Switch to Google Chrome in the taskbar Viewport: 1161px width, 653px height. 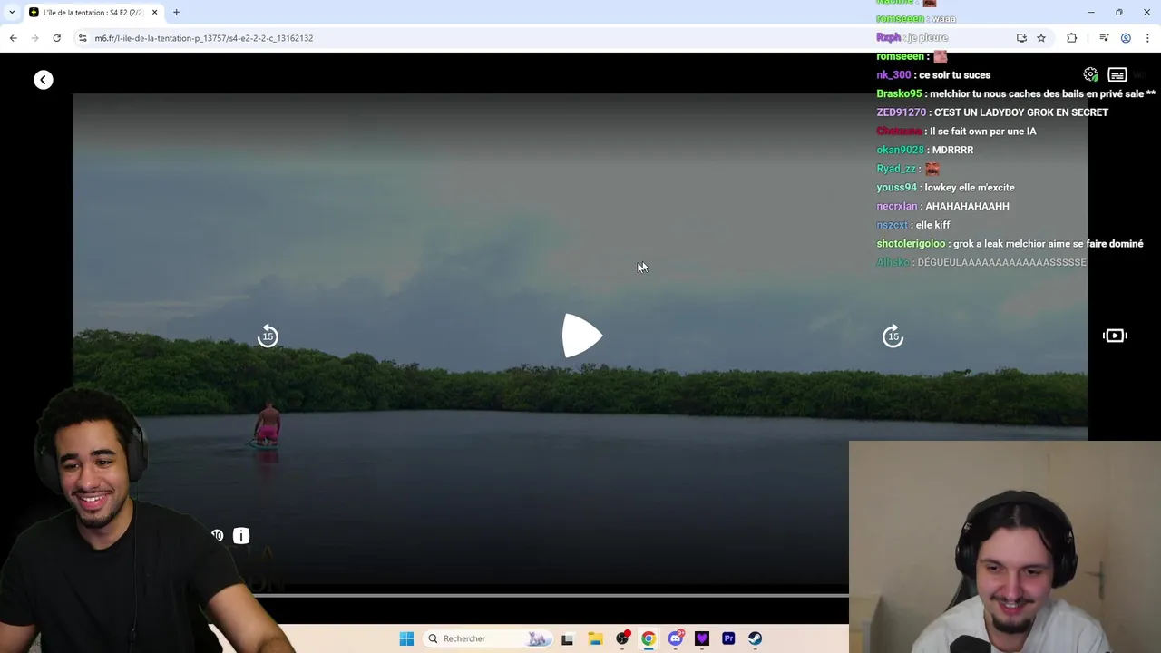648,638
